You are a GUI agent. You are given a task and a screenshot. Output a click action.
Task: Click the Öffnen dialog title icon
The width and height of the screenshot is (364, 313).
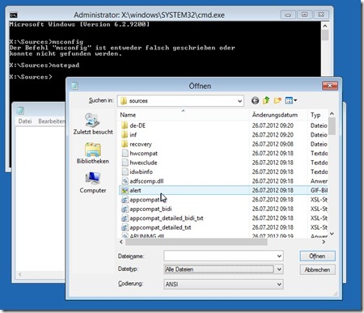point(74,86)
